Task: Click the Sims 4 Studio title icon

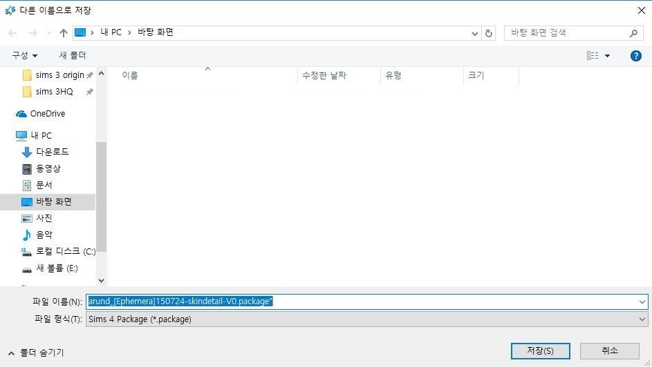Action: click(x=10, y=10)
